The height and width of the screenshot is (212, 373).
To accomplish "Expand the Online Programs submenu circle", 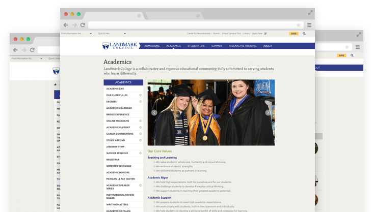I will click(x=140, y=121).
